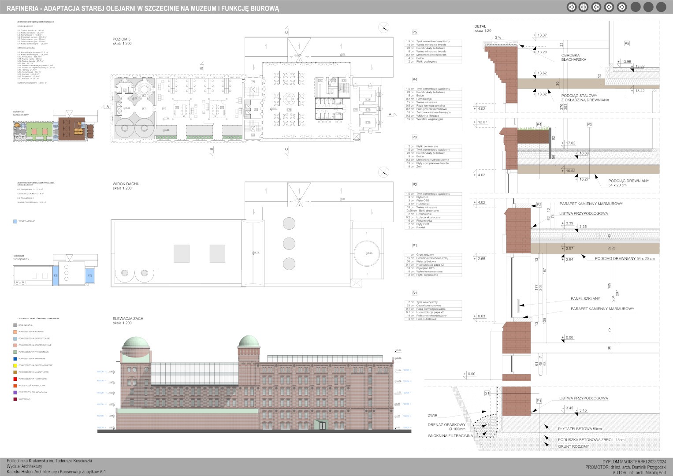Pick the yellow Pomieszczenia Gastronomiczne swatch
The image size is (673, 476).
pos(15,365)
